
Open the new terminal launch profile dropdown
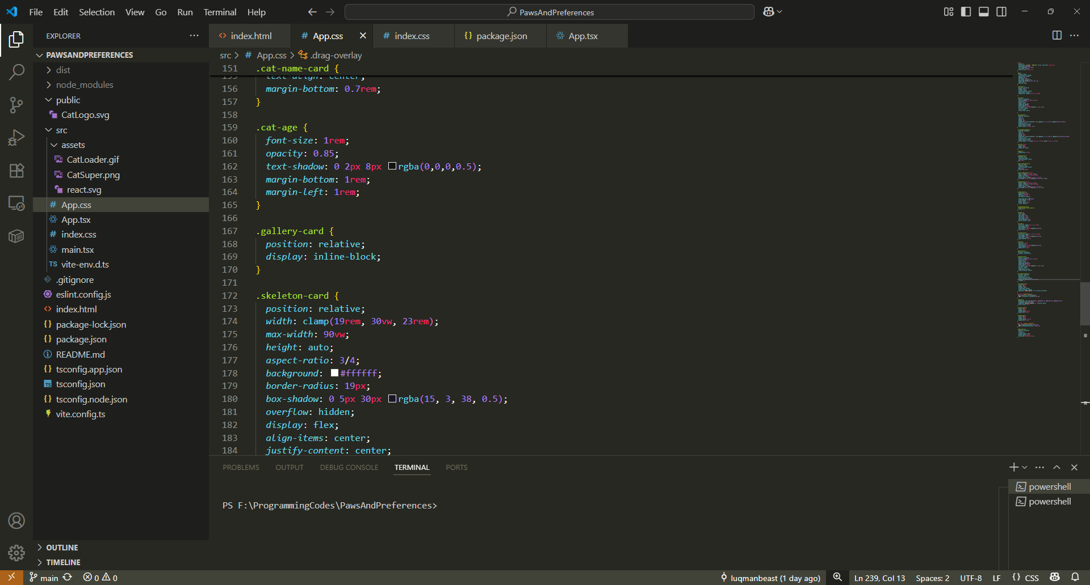[x=1025, y=468]
